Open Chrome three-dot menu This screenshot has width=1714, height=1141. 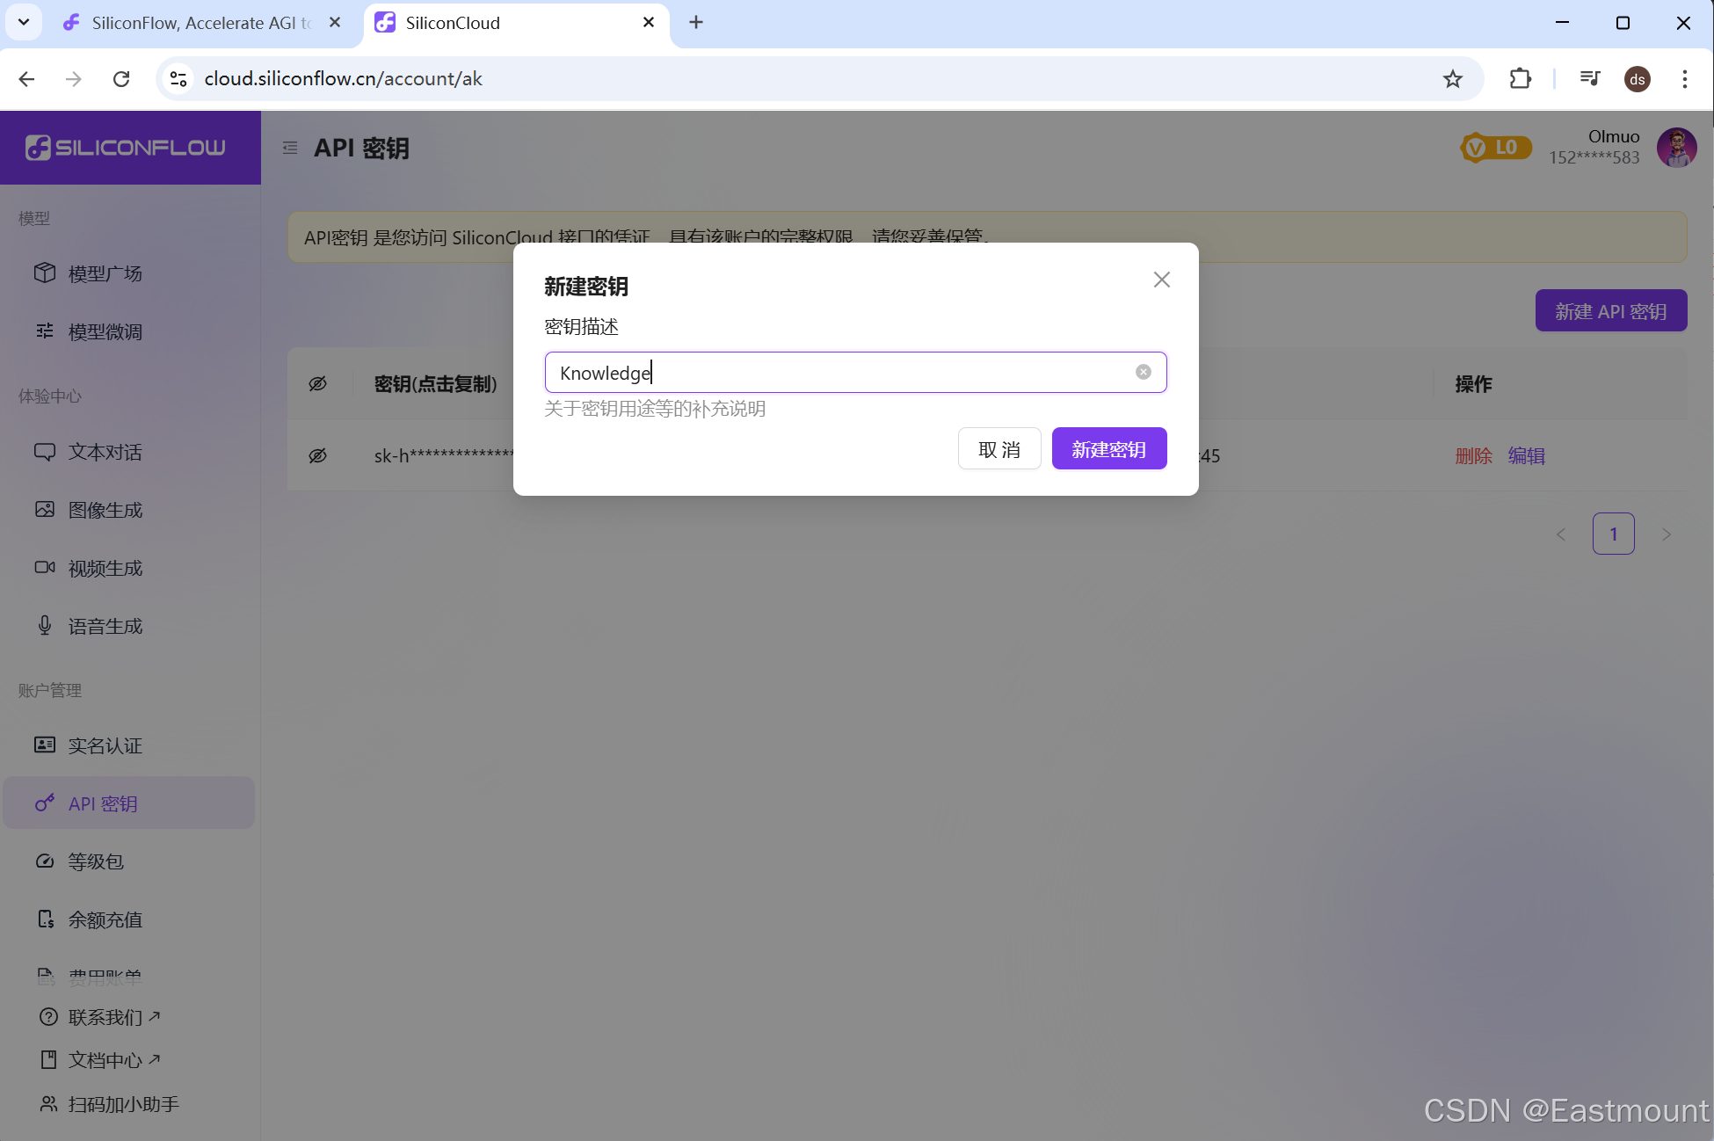[1684, 79]
